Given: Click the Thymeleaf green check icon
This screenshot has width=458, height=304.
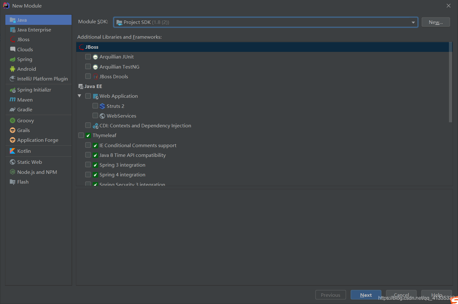Looking at the screenshot, I should 88,135.
